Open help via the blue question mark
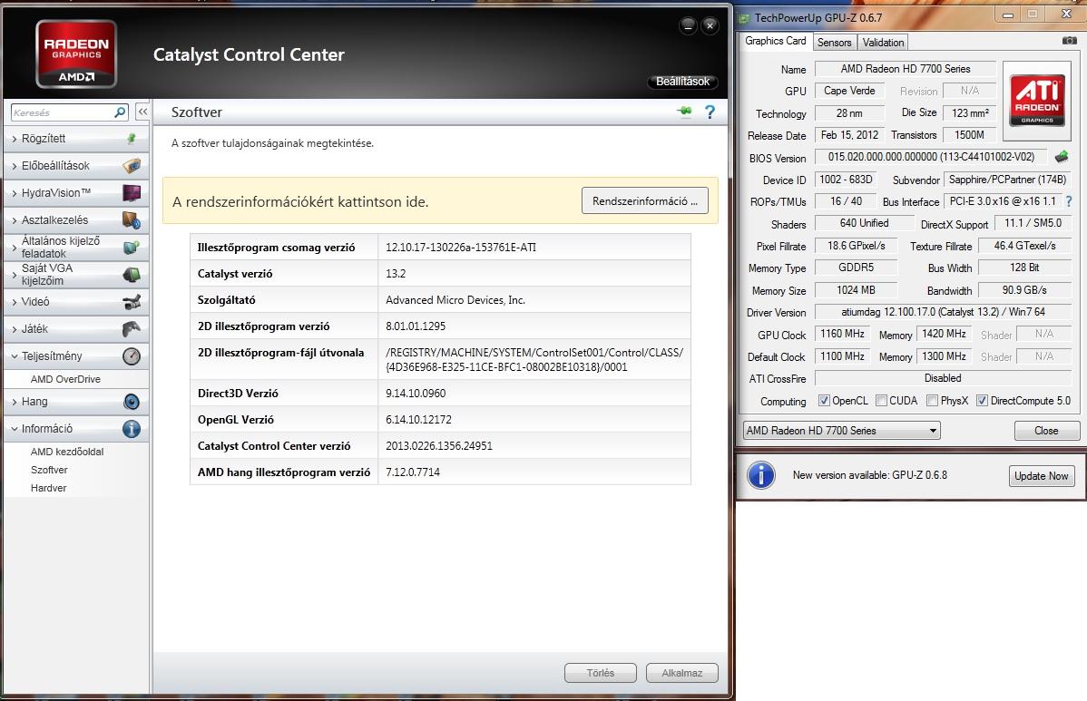 click(x=710, y=112)
